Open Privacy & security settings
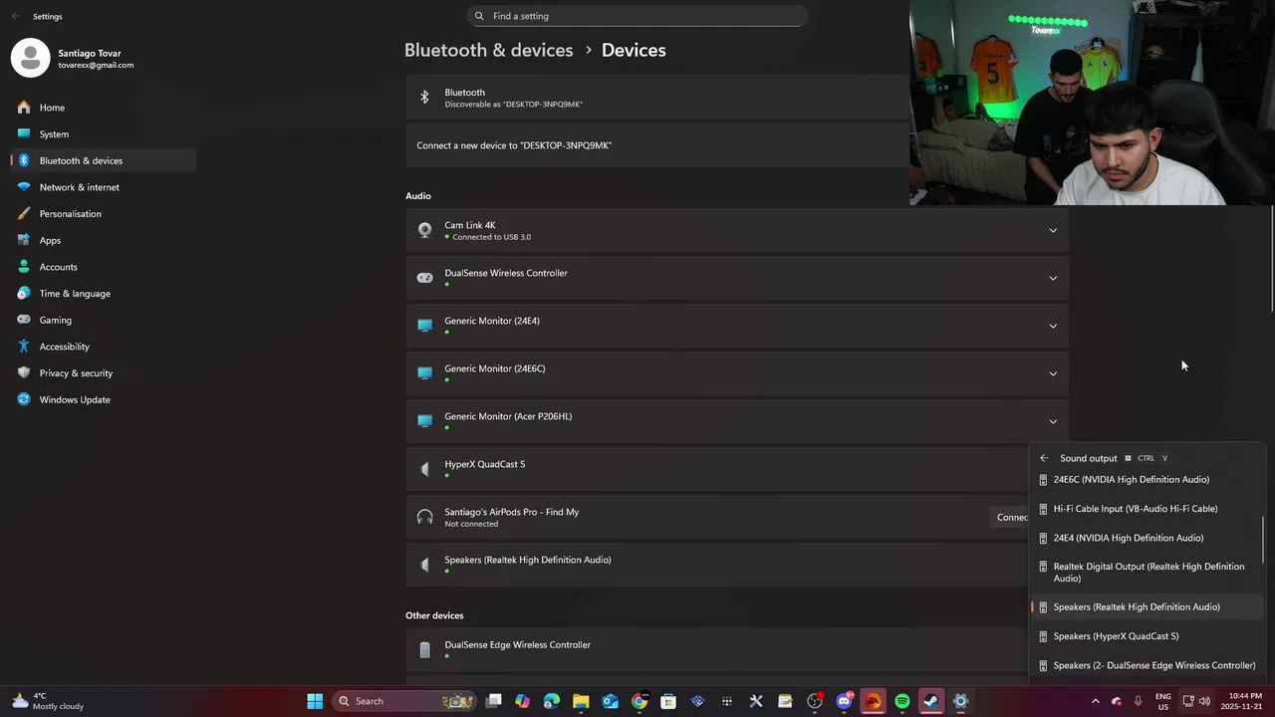Screen dimensions: 1275x717 coord(104,373)
